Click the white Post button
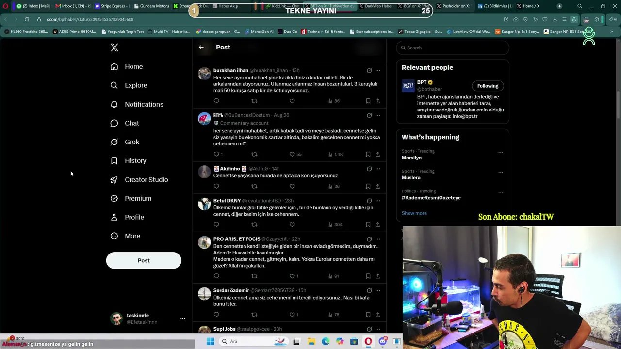This screenshot has width=621, height=349. click(144, 260)
